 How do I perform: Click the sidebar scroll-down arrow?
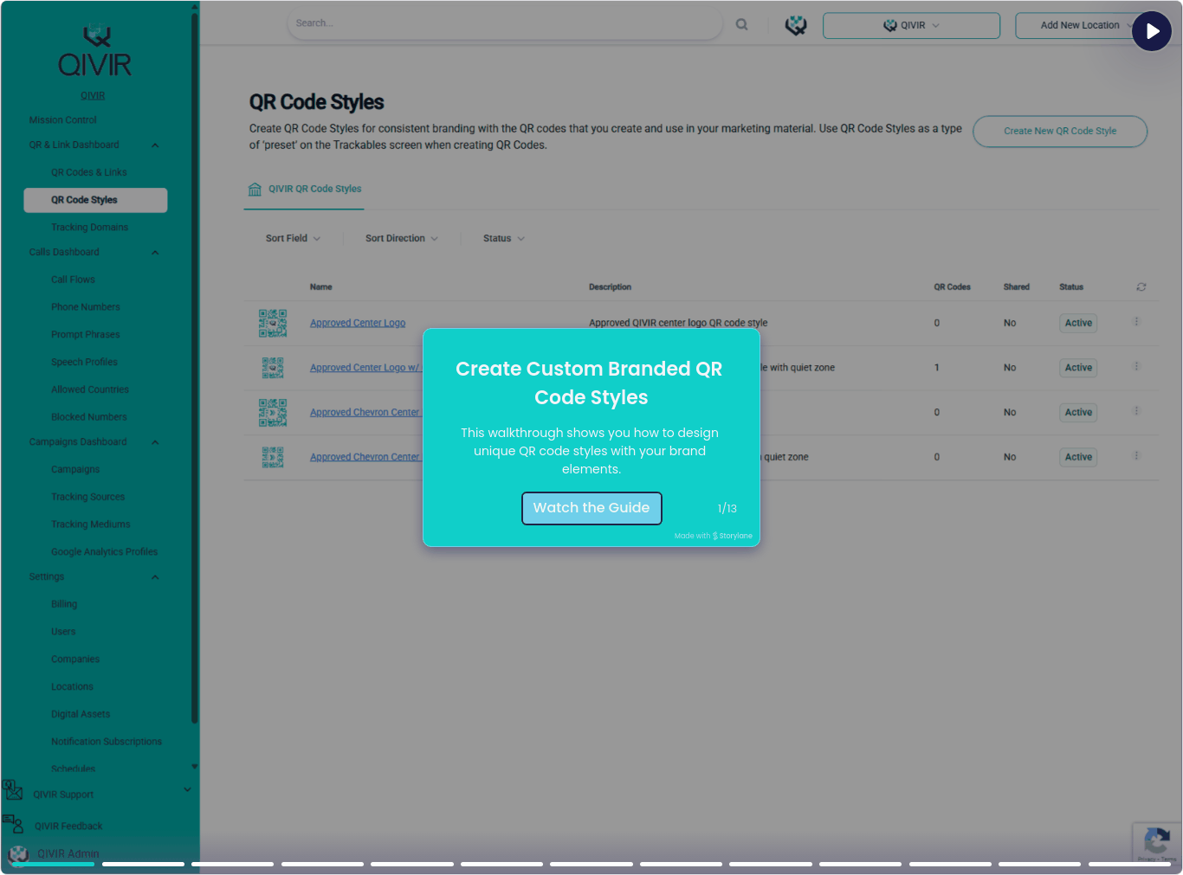(x=195, y=767)
